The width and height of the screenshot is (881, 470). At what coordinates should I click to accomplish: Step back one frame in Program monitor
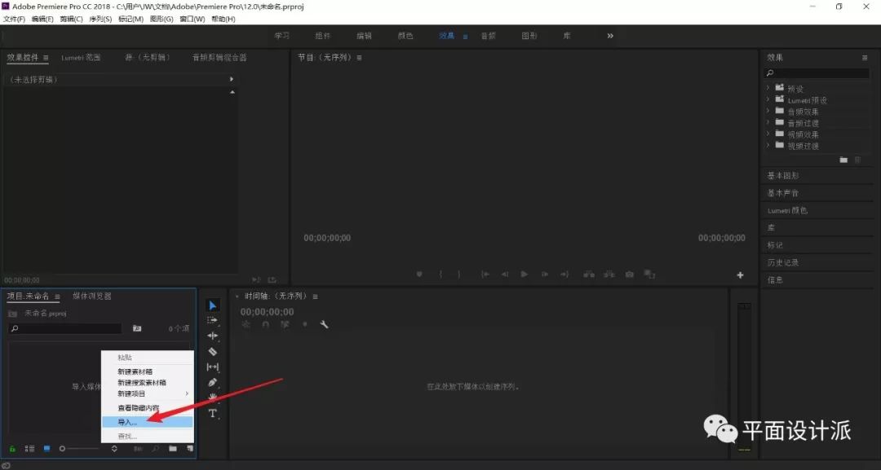(505, 275)
